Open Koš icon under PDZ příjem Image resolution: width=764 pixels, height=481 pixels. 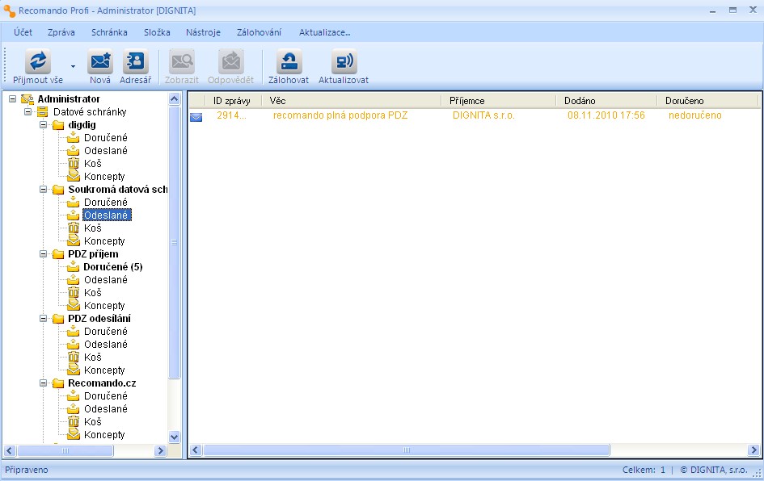(73, 292)
